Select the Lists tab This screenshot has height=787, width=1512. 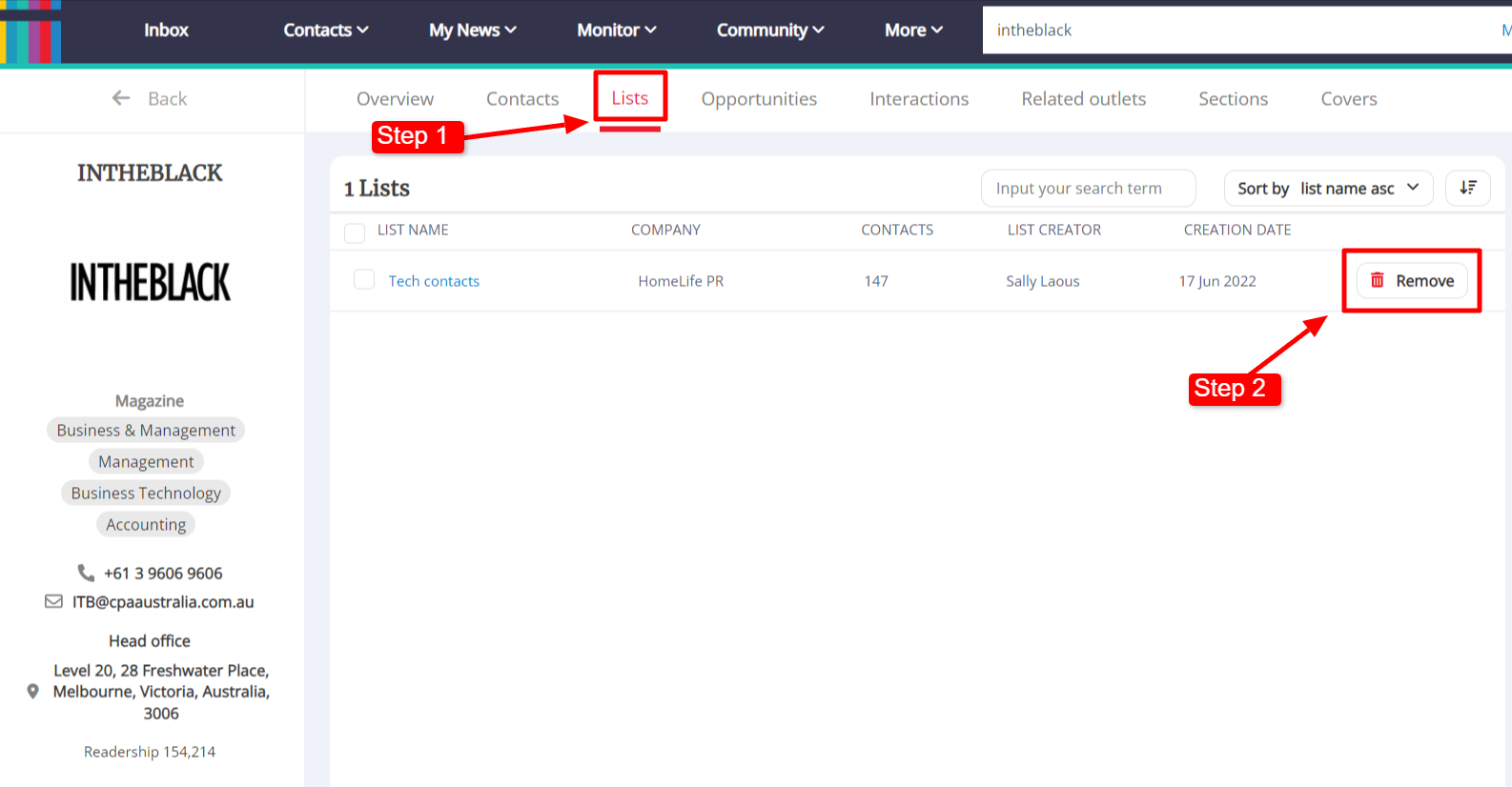[x=630, y=98]
